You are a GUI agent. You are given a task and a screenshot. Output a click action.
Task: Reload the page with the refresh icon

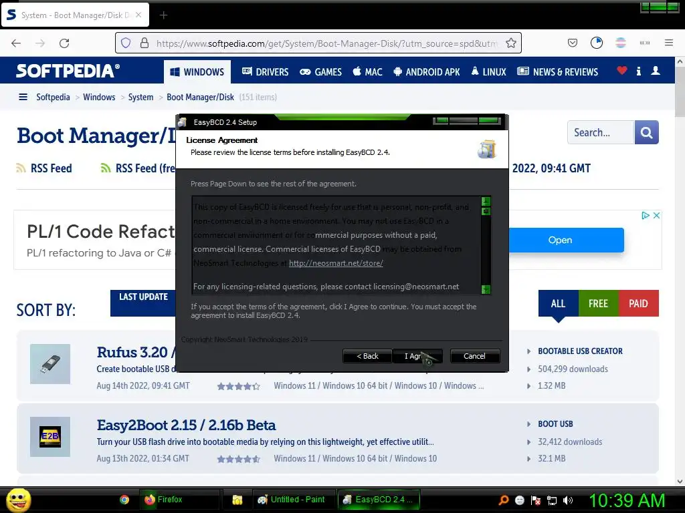point(64,43)
